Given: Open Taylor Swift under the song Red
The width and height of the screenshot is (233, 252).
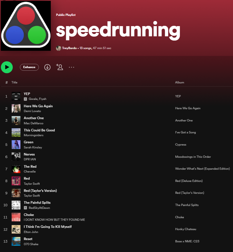Looking at the screenshot, I should [x=32, y=184].
